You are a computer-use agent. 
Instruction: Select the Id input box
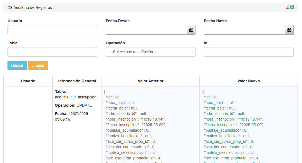click(x=248, y=52)
